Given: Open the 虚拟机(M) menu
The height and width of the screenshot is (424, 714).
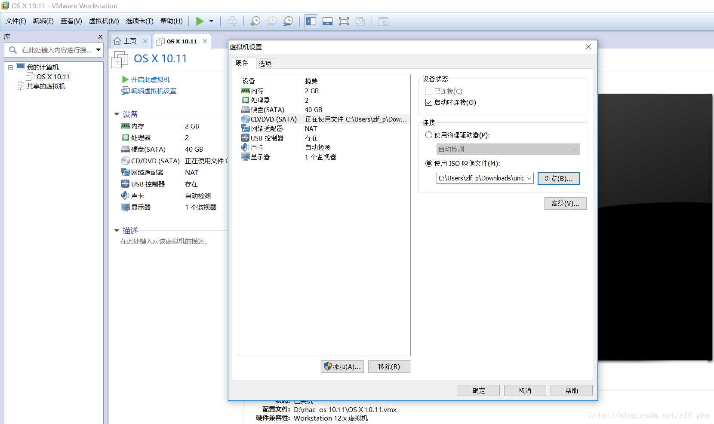Looking at the screenshot, I should 104,21.
